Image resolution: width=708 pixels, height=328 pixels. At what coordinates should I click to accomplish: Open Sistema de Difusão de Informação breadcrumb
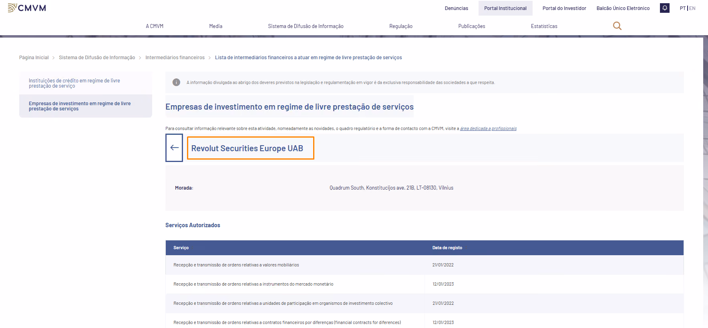tap(97, 58)
